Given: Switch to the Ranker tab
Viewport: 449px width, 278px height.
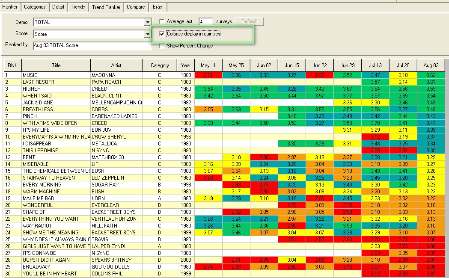Looking at the screenshot, I should pyautogui.click(x=10, y=7).
